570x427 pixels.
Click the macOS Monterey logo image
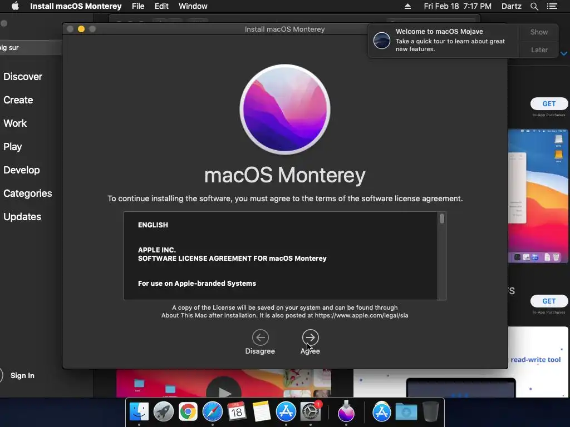[285, 110]
